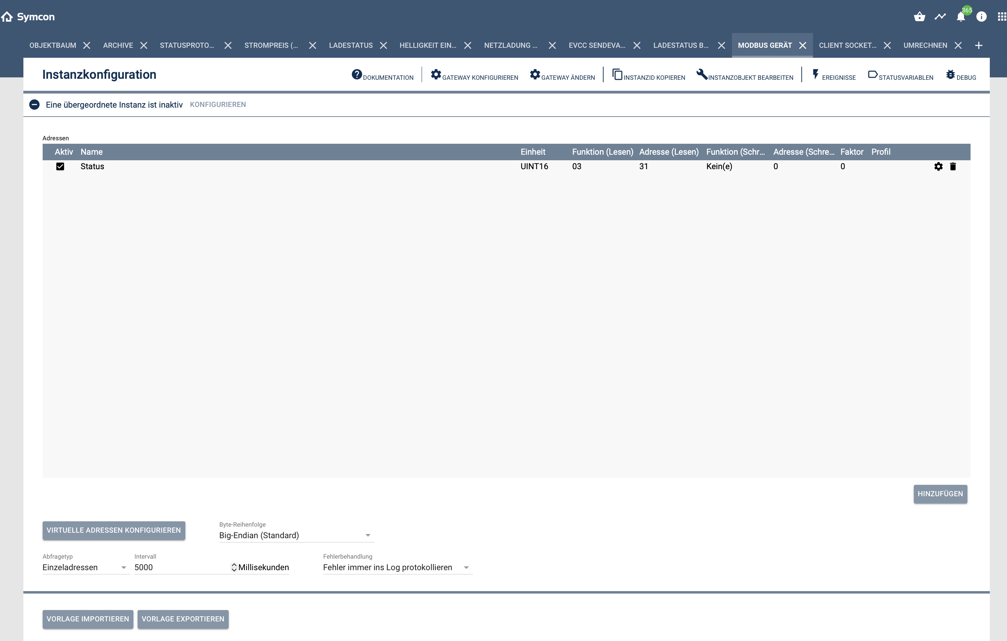Open the apps grid icon
This screenshot has height=641, width=1007.
coord(1001,17)
